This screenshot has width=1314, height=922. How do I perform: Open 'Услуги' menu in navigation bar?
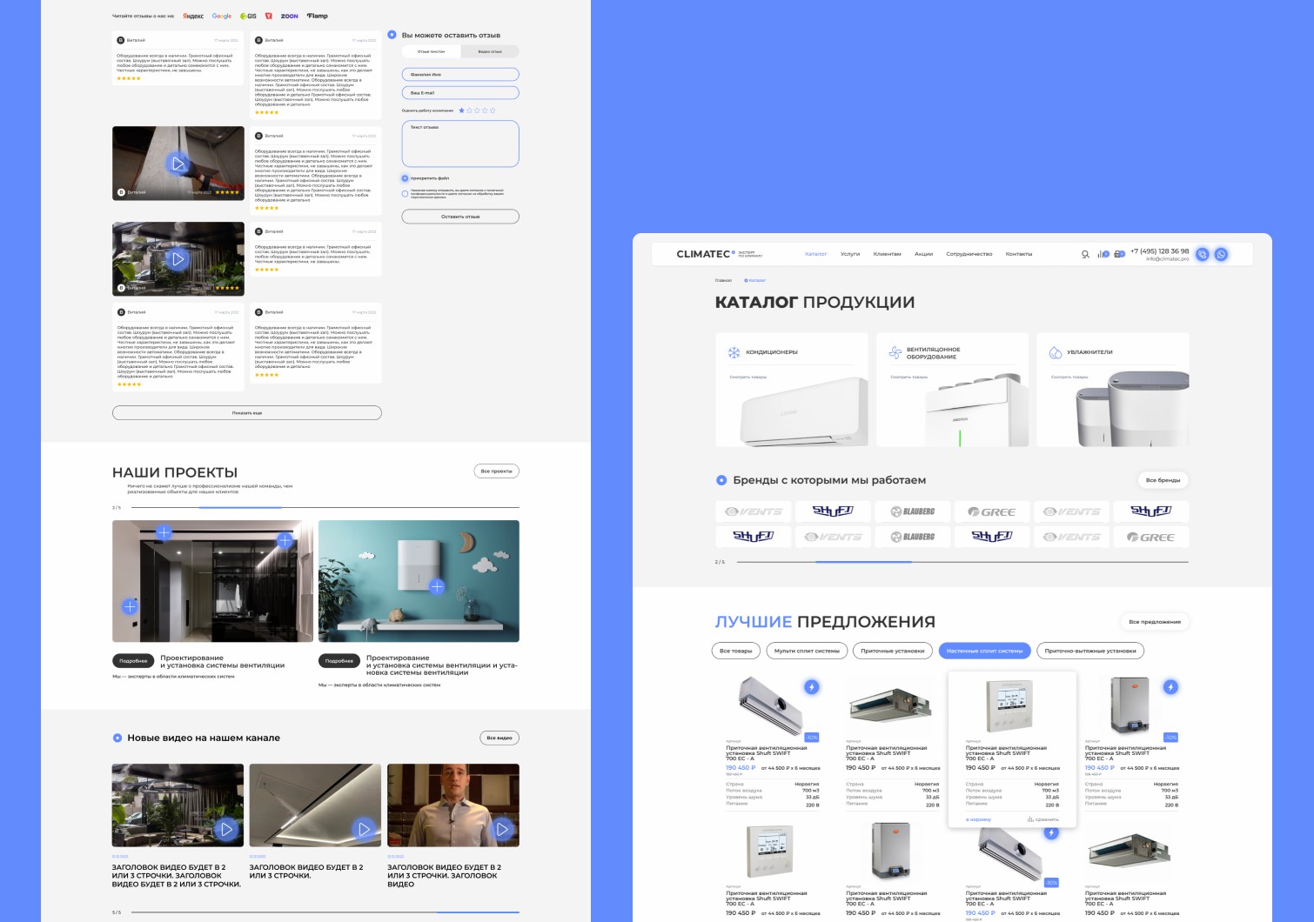[x=850, y=254]
